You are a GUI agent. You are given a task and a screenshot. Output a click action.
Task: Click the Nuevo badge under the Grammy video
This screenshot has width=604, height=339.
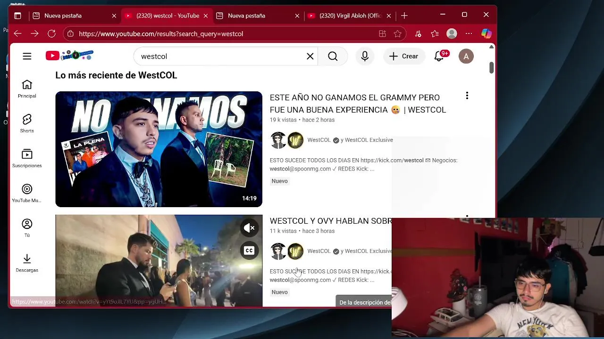click(x=279, y=181)
